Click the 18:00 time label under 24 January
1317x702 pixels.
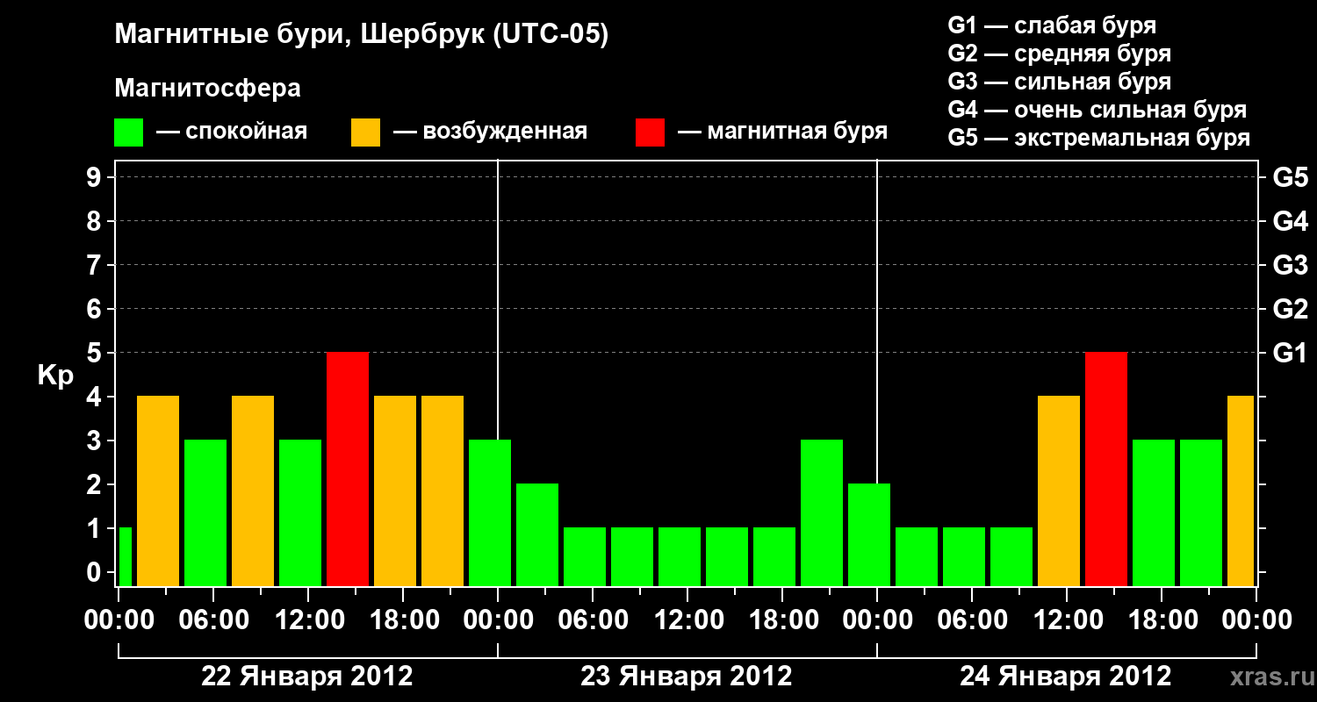click(1162, 620)
